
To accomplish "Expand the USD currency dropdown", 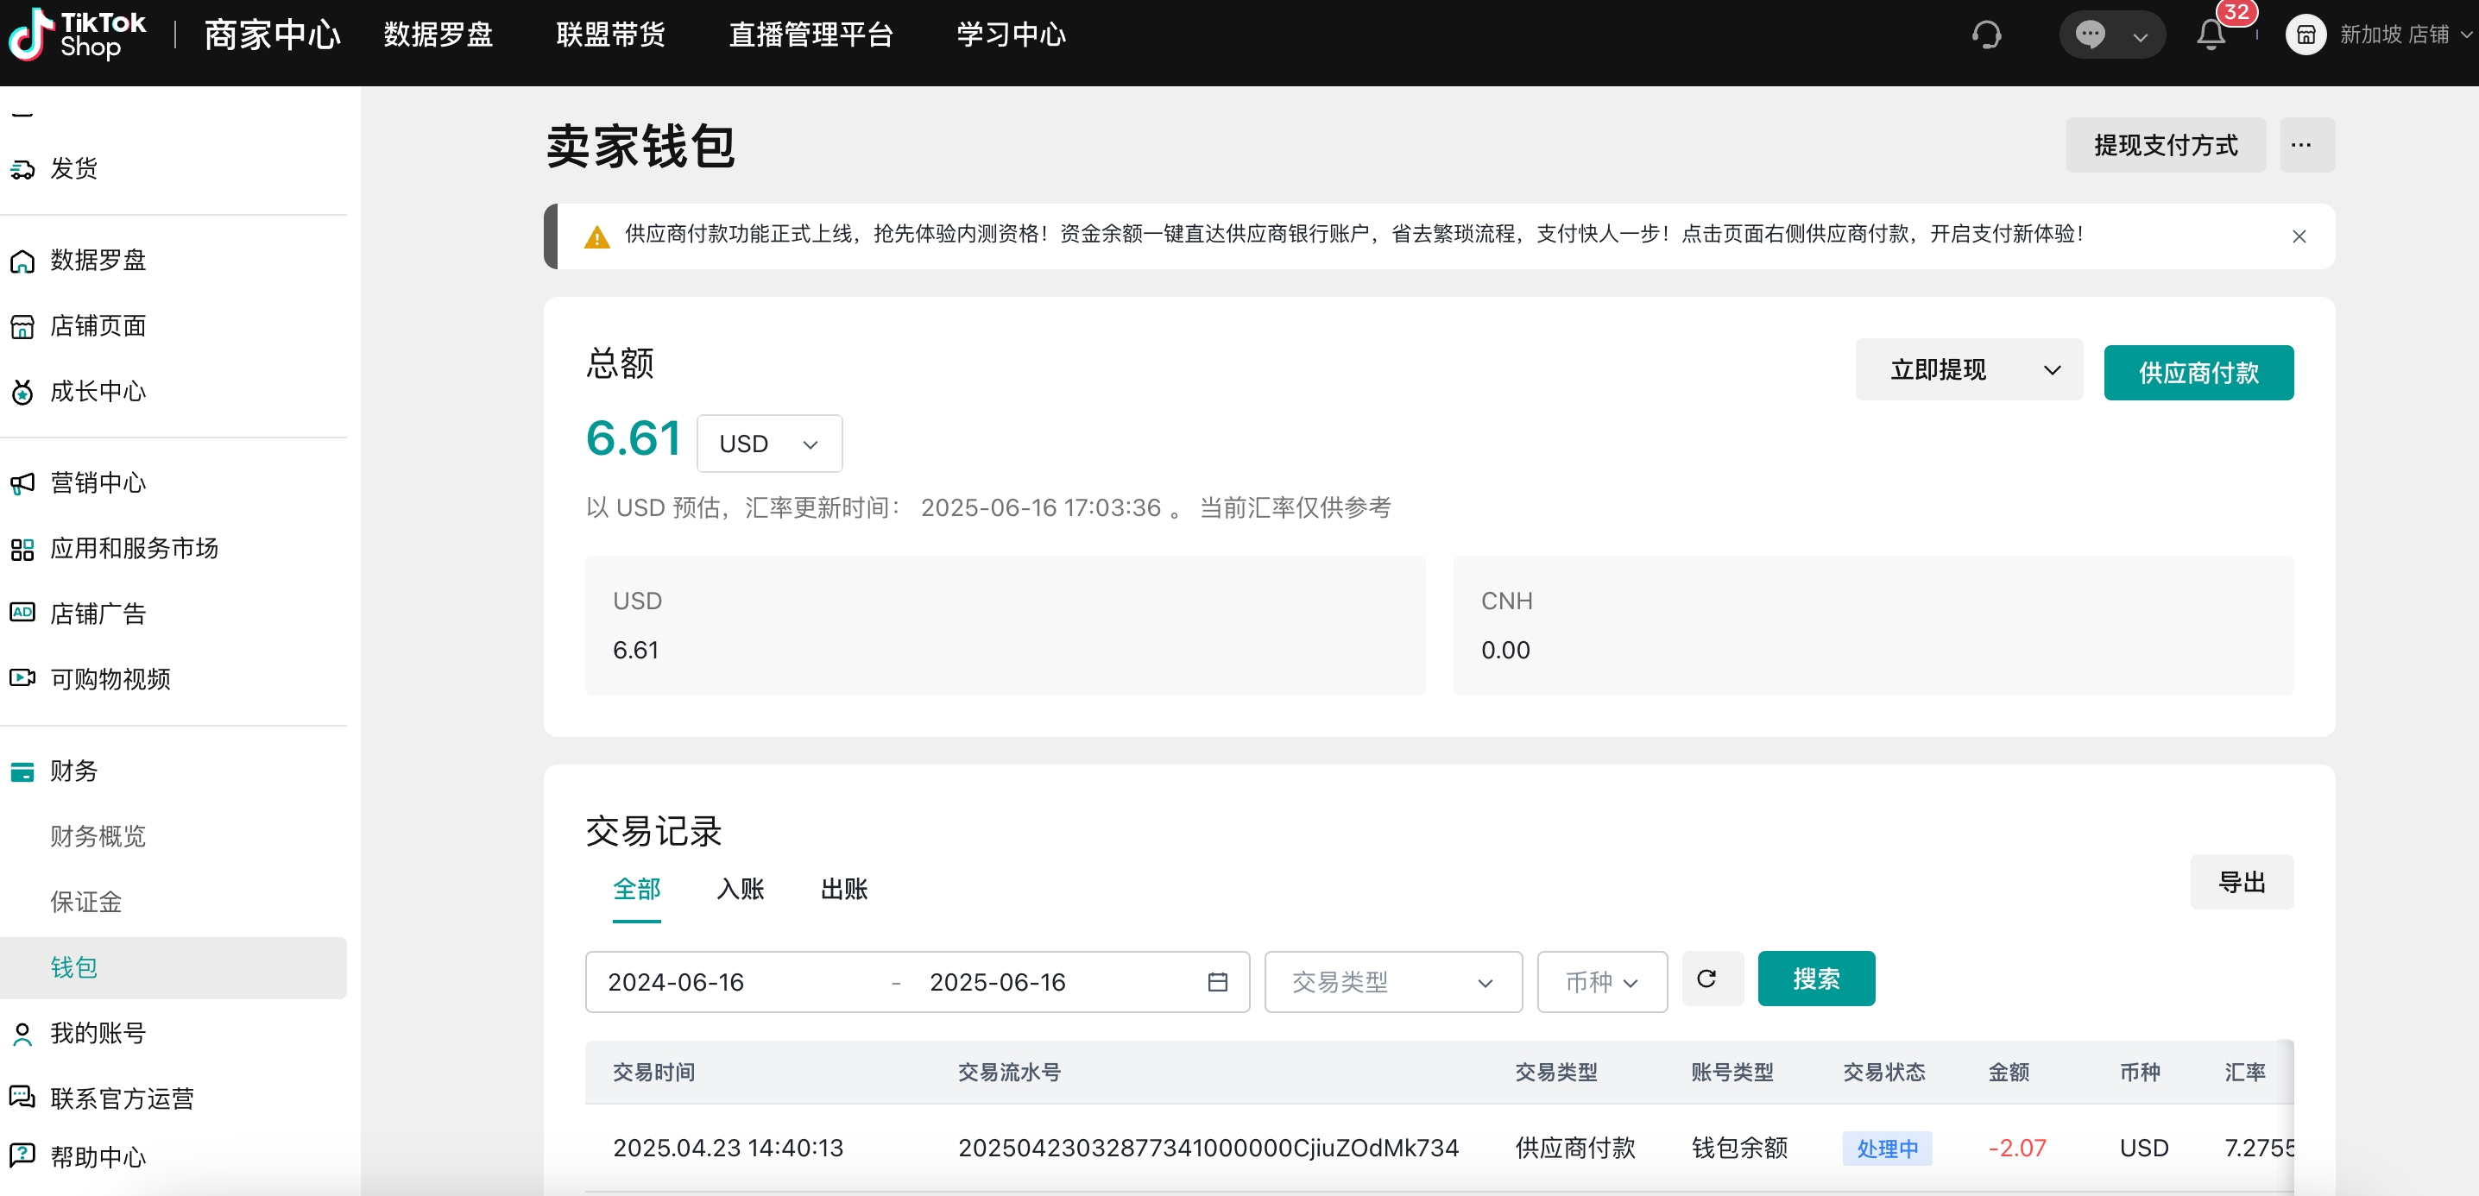I will click(x=769, y=444).
